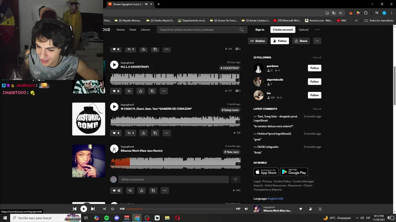Viewport: 396px width, 222px height.
Task: Follow the user gordown
Action: pyautogui.click(x=315, y=68)
